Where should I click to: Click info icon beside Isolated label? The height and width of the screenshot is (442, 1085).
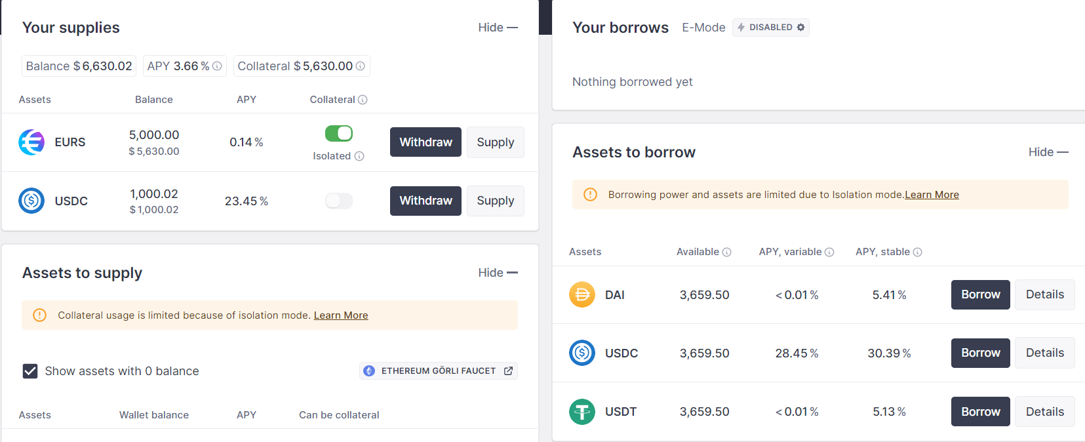tap(359, 156)
